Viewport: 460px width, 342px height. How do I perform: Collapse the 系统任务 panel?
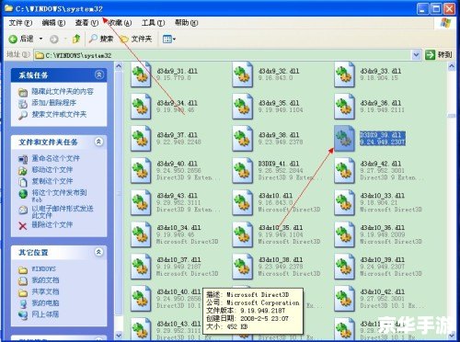[99, 74]
